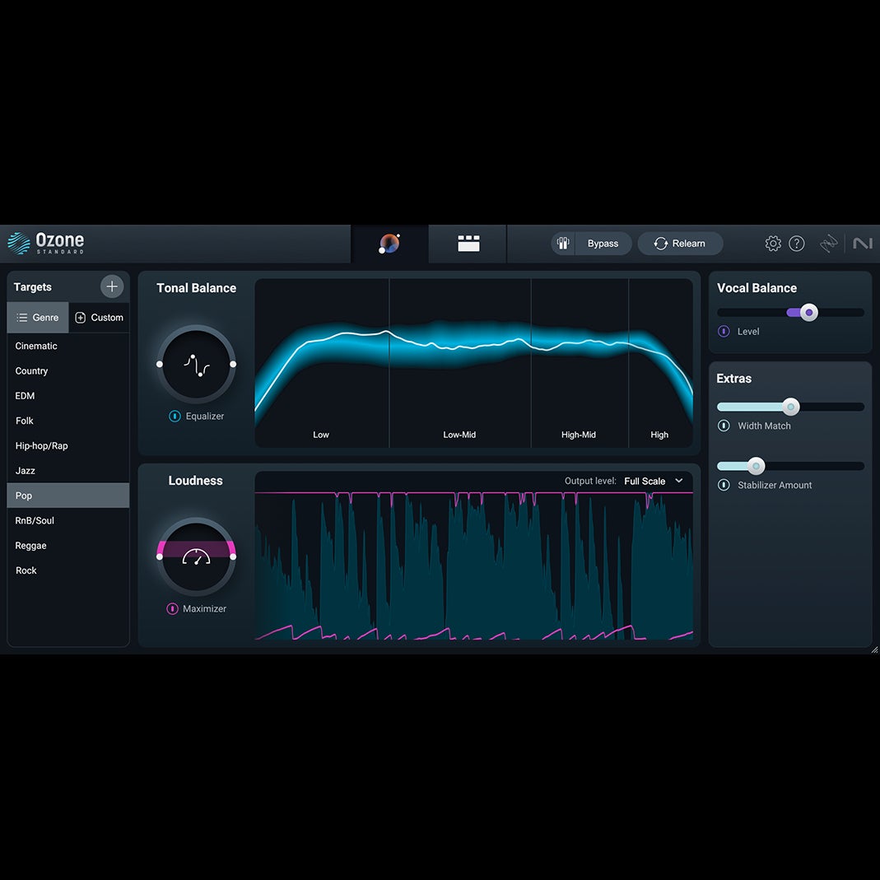Click the High-Mid band label

point(578,435)
